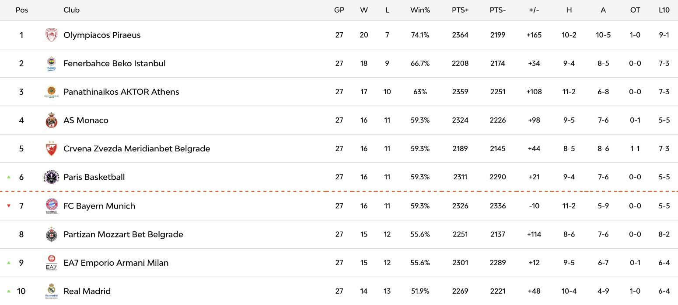This screenshot has height=305, width=678.
Task: Click the FC Bayern Munich crest
Action: click(52, 206)
